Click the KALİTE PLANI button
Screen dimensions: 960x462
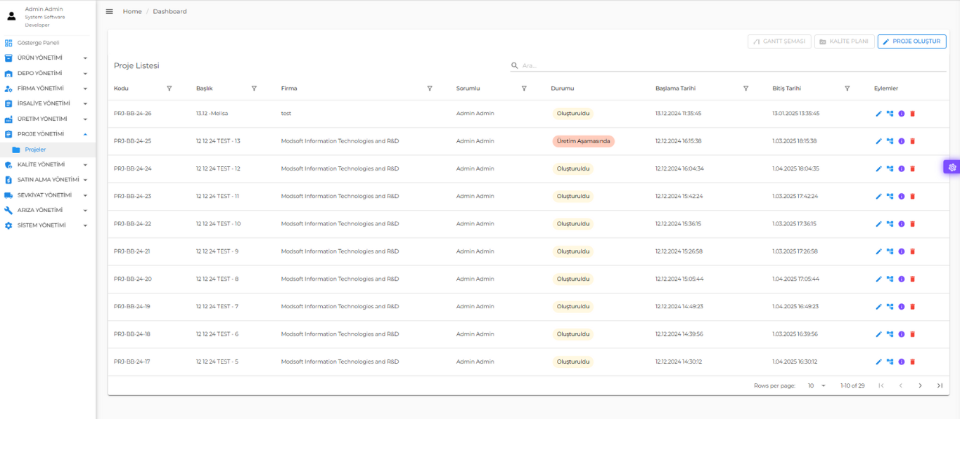(x=844, y=41)
